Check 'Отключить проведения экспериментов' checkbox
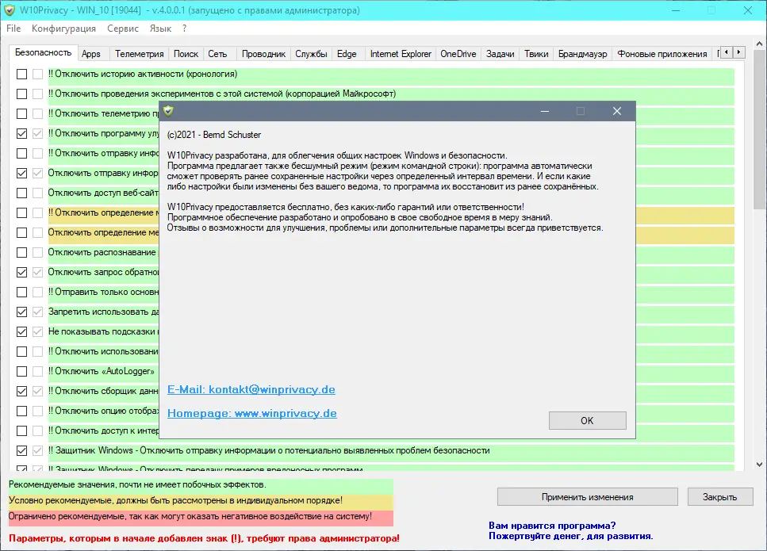 (x=21, y=94)
